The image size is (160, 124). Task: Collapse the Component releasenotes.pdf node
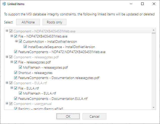pos(7,57)
